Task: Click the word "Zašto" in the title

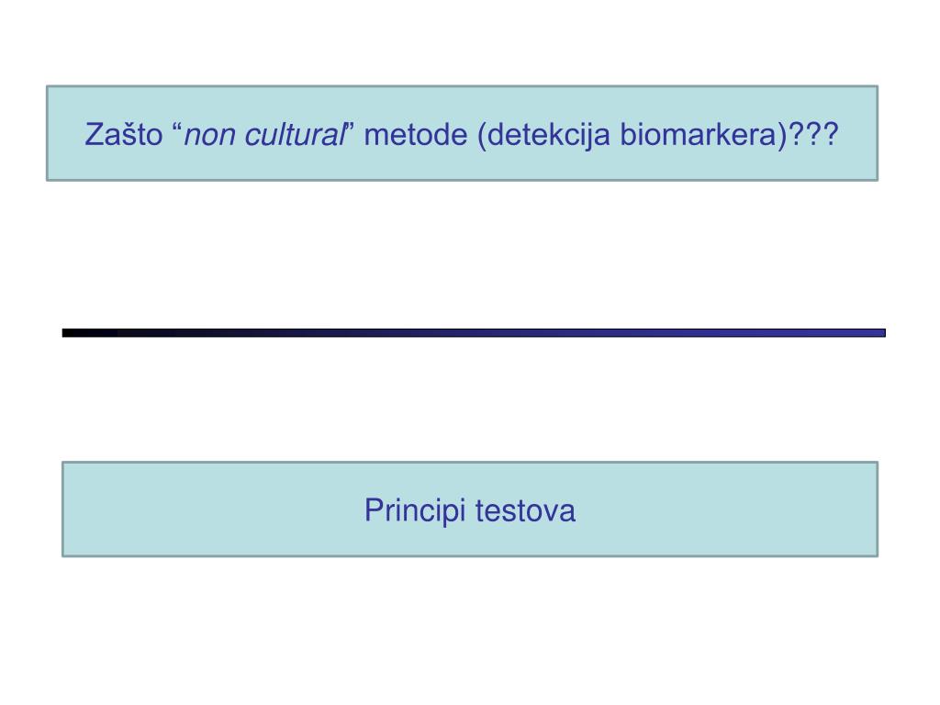Action: point(124,134)
